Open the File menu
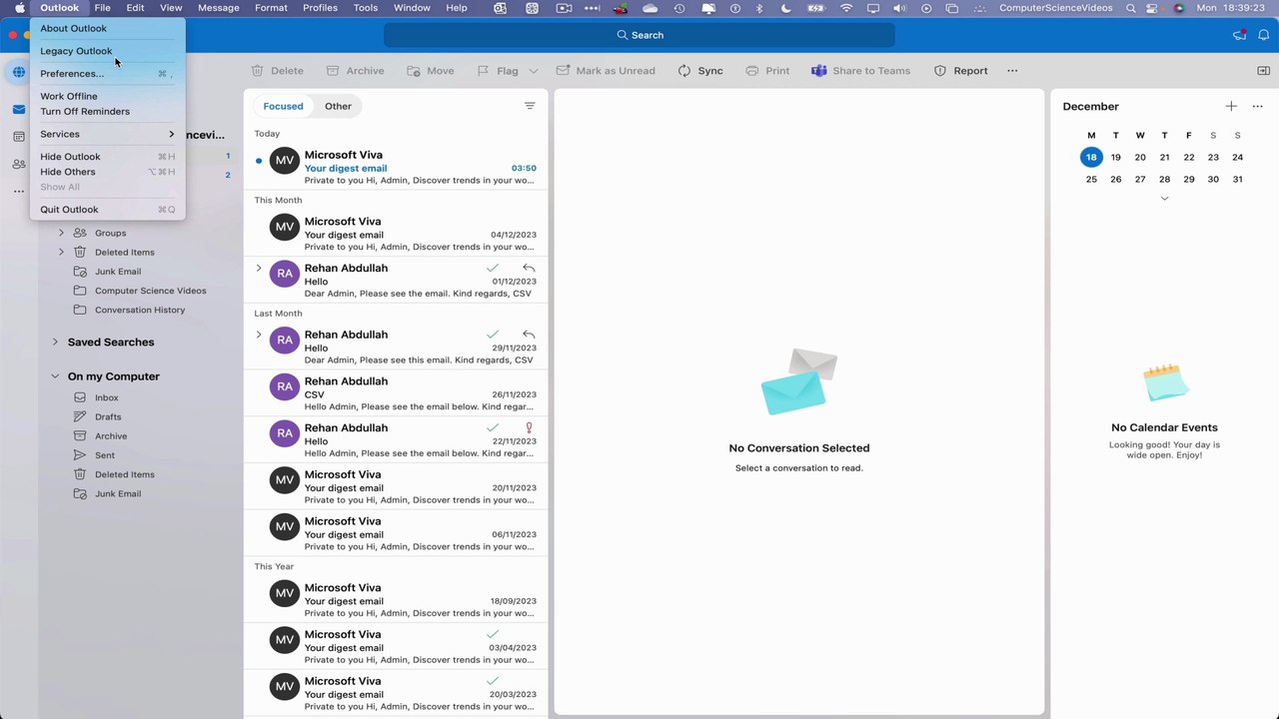This screenshot has height=719, width=1279. point(102,8)
